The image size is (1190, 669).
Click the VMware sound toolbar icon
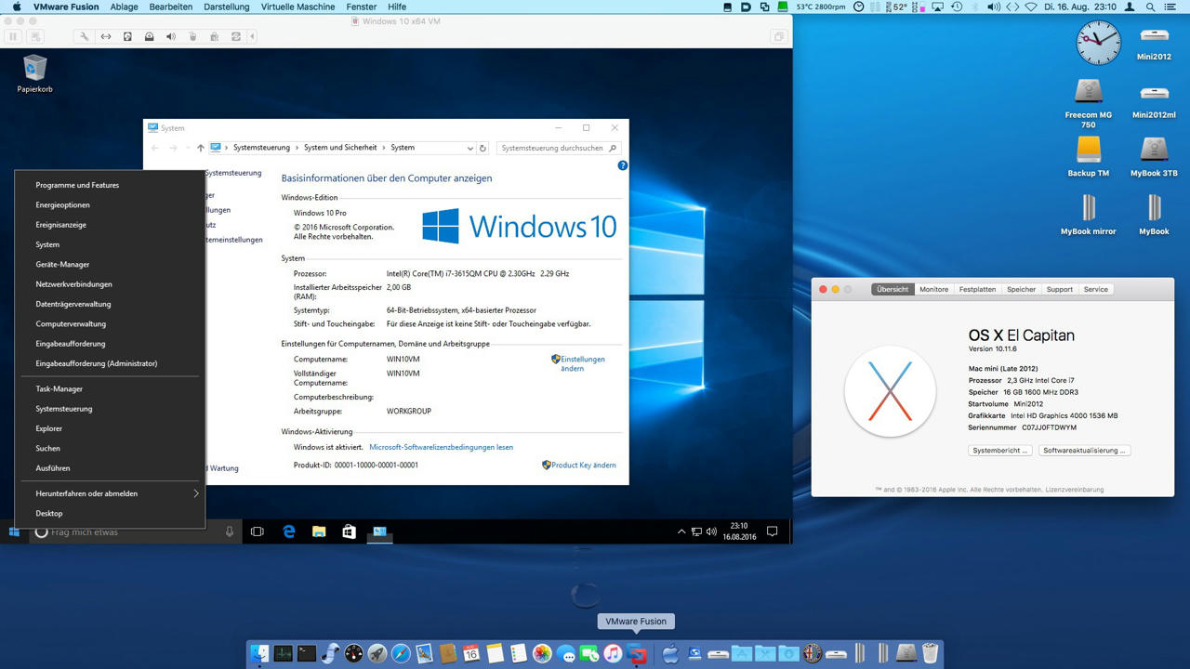click(171, 37)
